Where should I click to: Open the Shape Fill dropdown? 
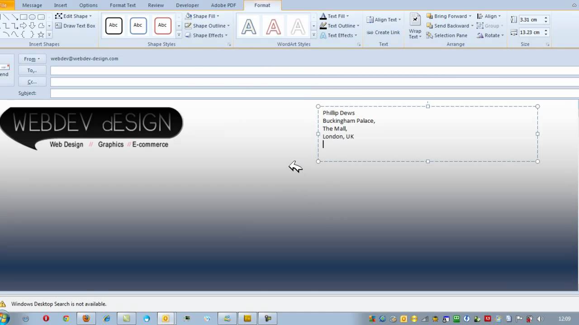[202, 16]
